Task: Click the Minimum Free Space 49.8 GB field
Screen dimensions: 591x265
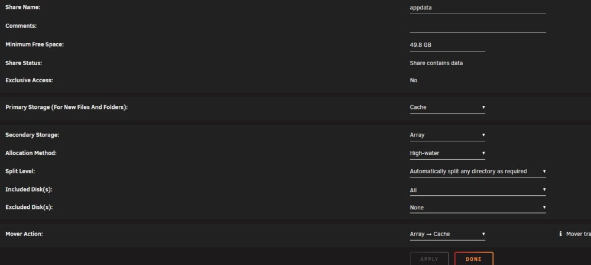Action: (447, 45)
